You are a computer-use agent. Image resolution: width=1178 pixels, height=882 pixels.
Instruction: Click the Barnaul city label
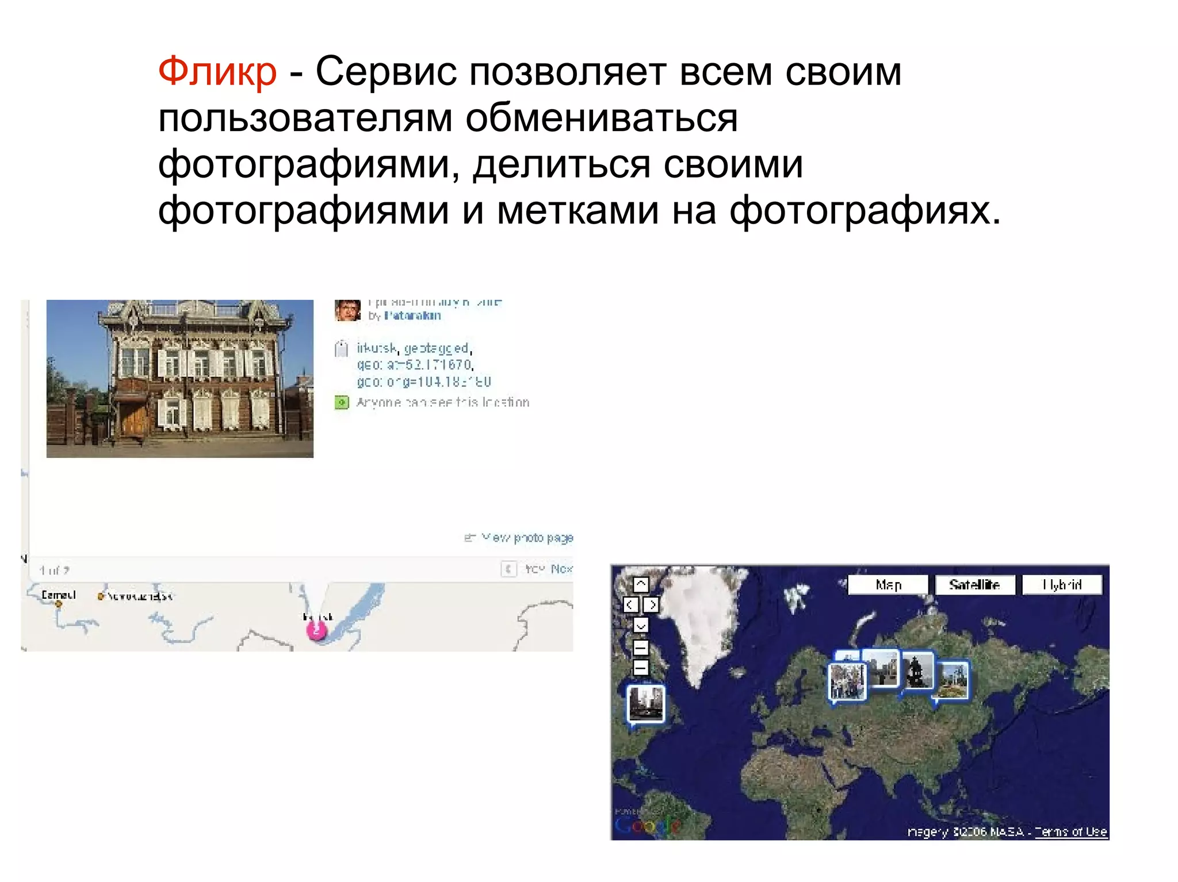pos(58,595)
